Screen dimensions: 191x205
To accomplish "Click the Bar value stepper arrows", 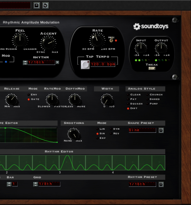I will click(9, 184).
